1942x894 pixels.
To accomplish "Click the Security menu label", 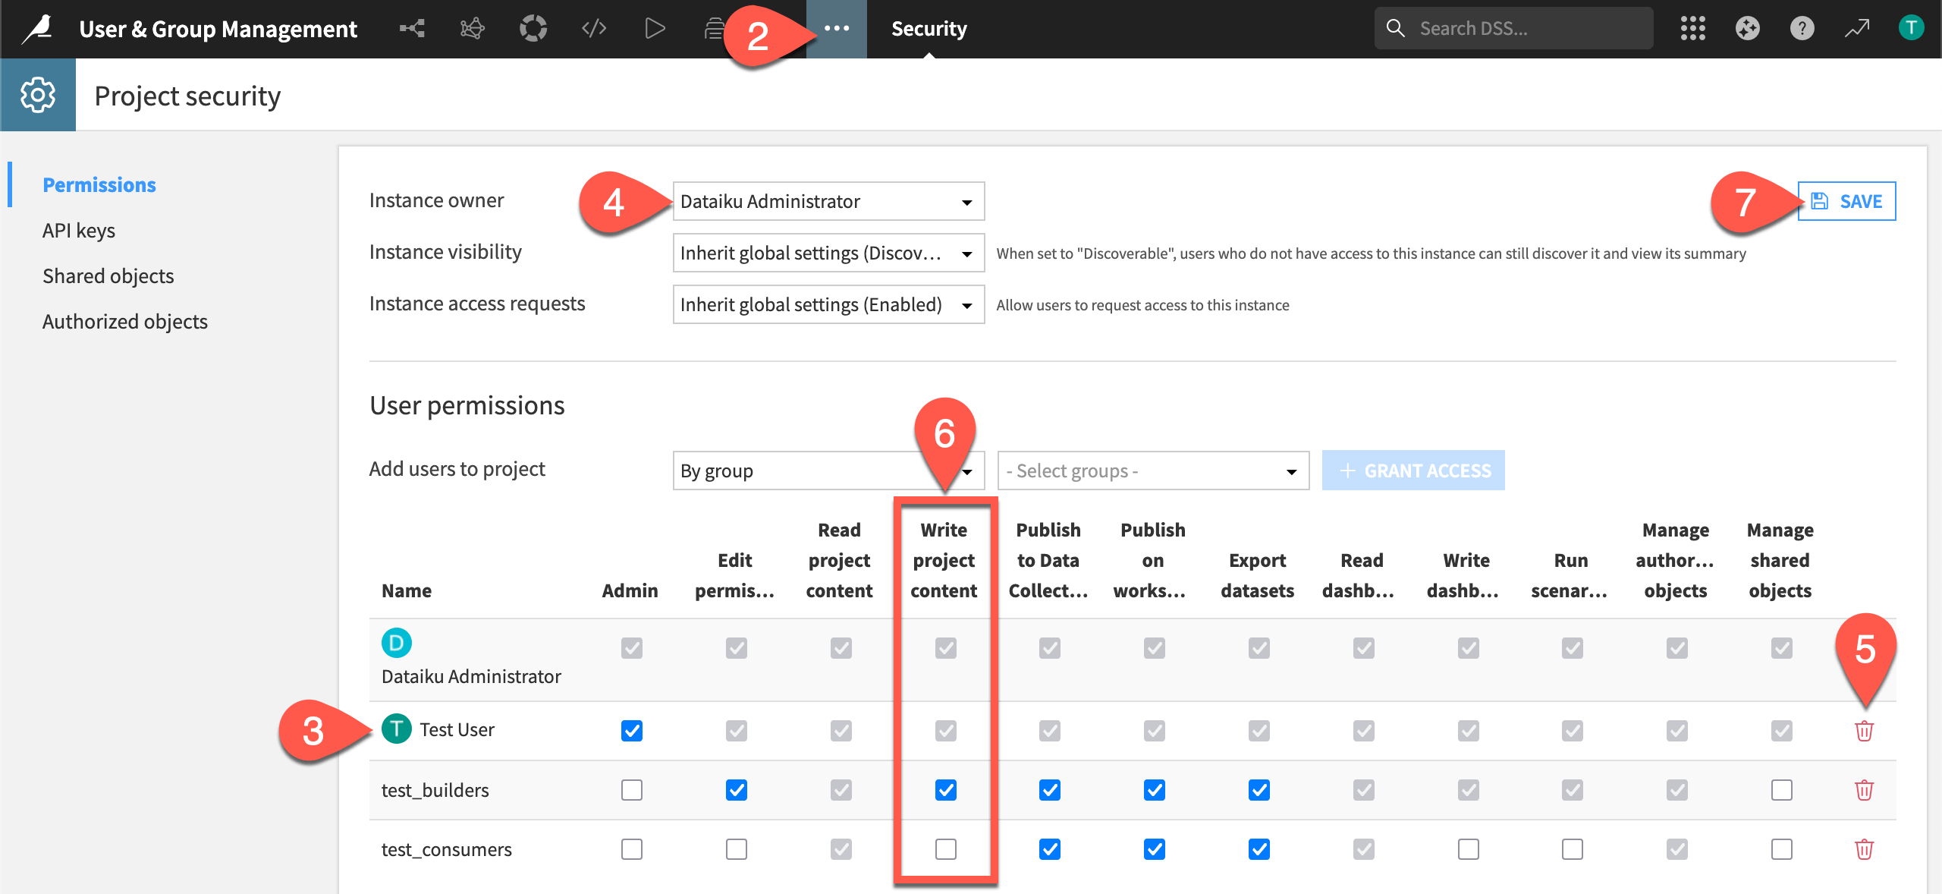I will [x=929, y=29].
